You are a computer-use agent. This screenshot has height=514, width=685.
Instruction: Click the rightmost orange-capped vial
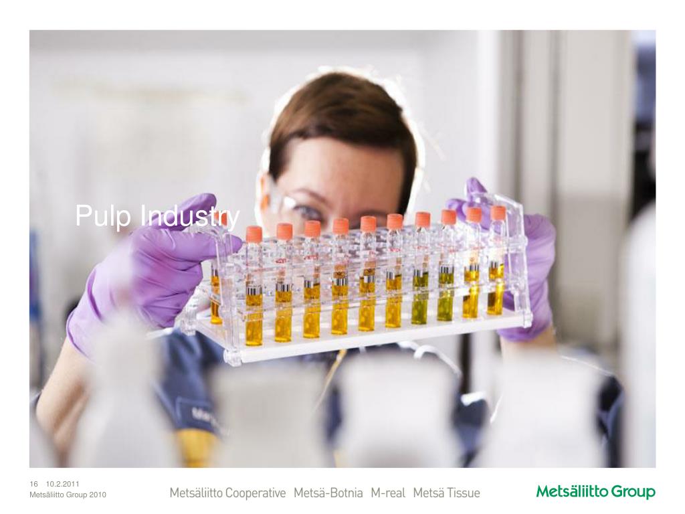(x=497, y=260)
